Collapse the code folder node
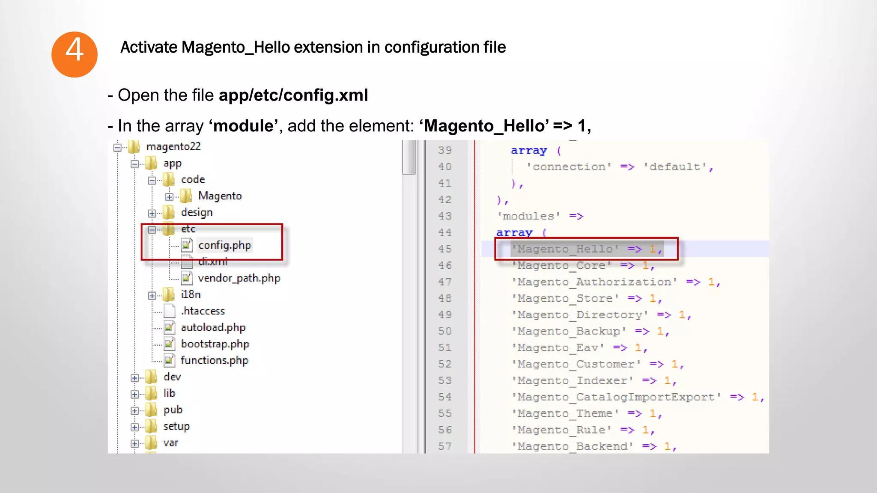Viewport: 877px width, 493px height. [152, 181]
